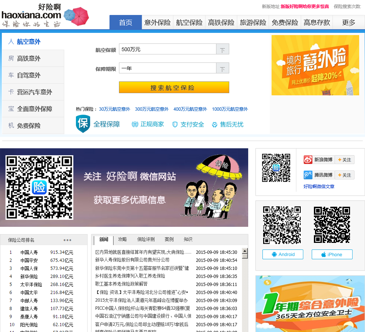Switch to the 新闻 tab
The image size is (365, 332).
point(104,240)
